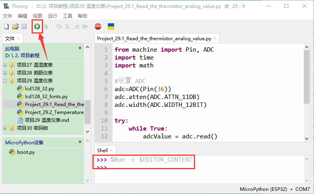Image resolution: width=314 pixels, height=194 pixels.
Task: Open the 此电脑 panel options menu
Action: (80, 48)
